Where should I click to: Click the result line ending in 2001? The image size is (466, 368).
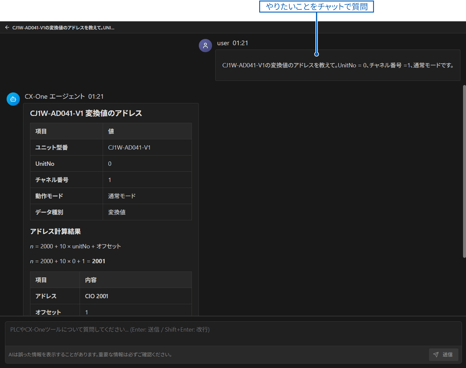(x=68, y=261)
